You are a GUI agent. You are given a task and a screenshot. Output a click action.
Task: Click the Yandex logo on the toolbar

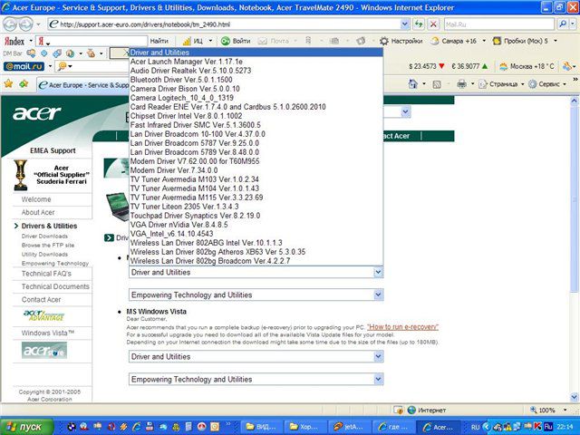tap(14, 41)
